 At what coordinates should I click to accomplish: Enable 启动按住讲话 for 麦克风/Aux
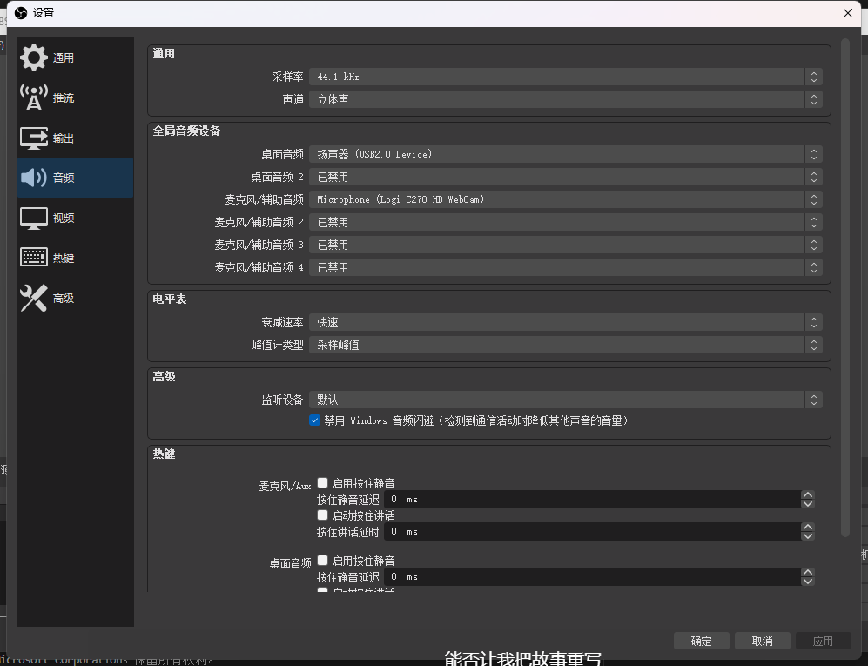pyautogui.click(x=323, y=515)
